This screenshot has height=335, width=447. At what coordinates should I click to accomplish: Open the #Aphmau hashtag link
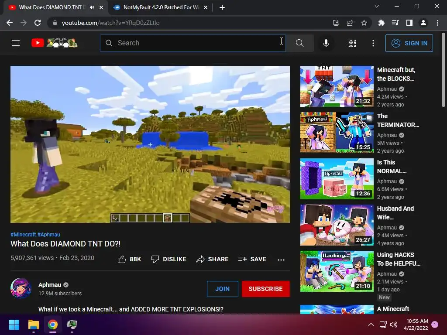pos(48,234)
